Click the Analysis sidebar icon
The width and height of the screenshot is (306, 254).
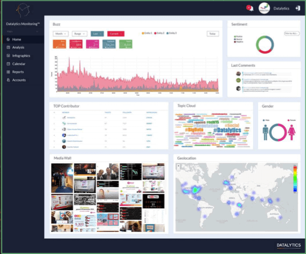(x=8, y=47)
